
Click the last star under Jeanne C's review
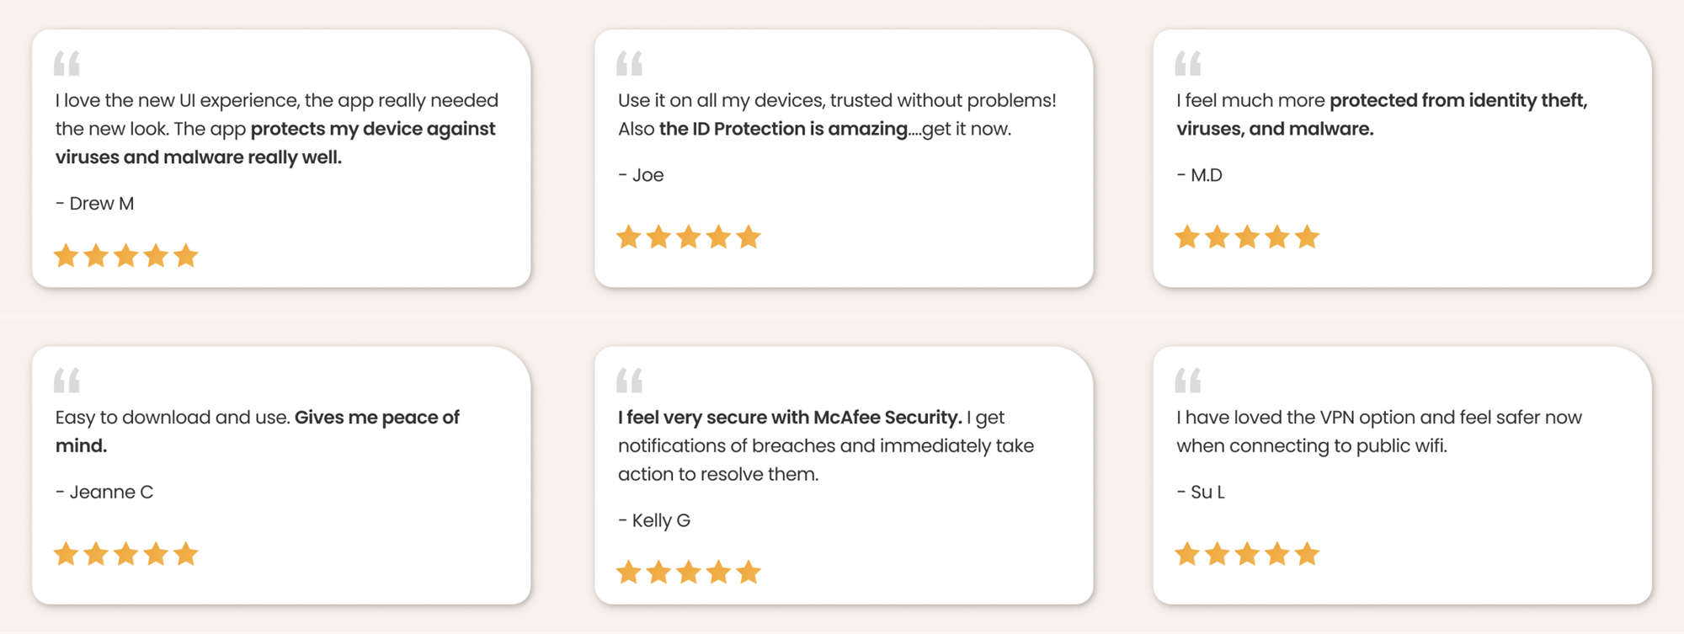(x=186, y=554)
